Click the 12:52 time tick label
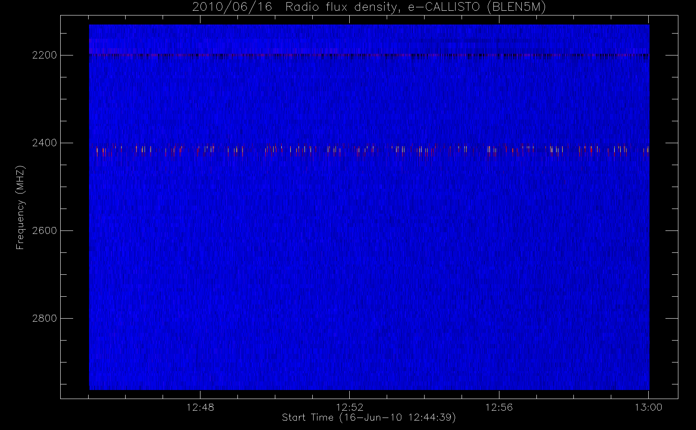Image resolution: width=696 pixels, height=430 pixels. (350, 407)
